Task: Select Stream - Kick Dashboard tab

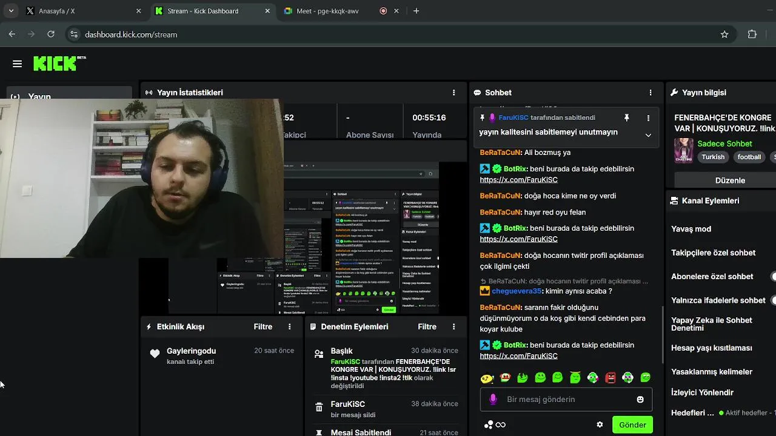Action: (211, 11)
